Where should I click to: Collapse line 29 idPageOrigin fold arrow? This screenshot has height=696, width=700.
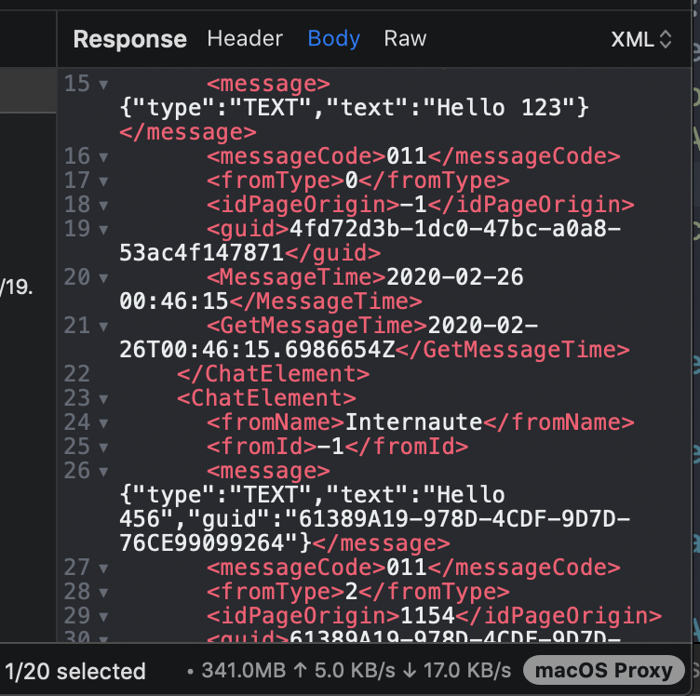coord(103,617)
